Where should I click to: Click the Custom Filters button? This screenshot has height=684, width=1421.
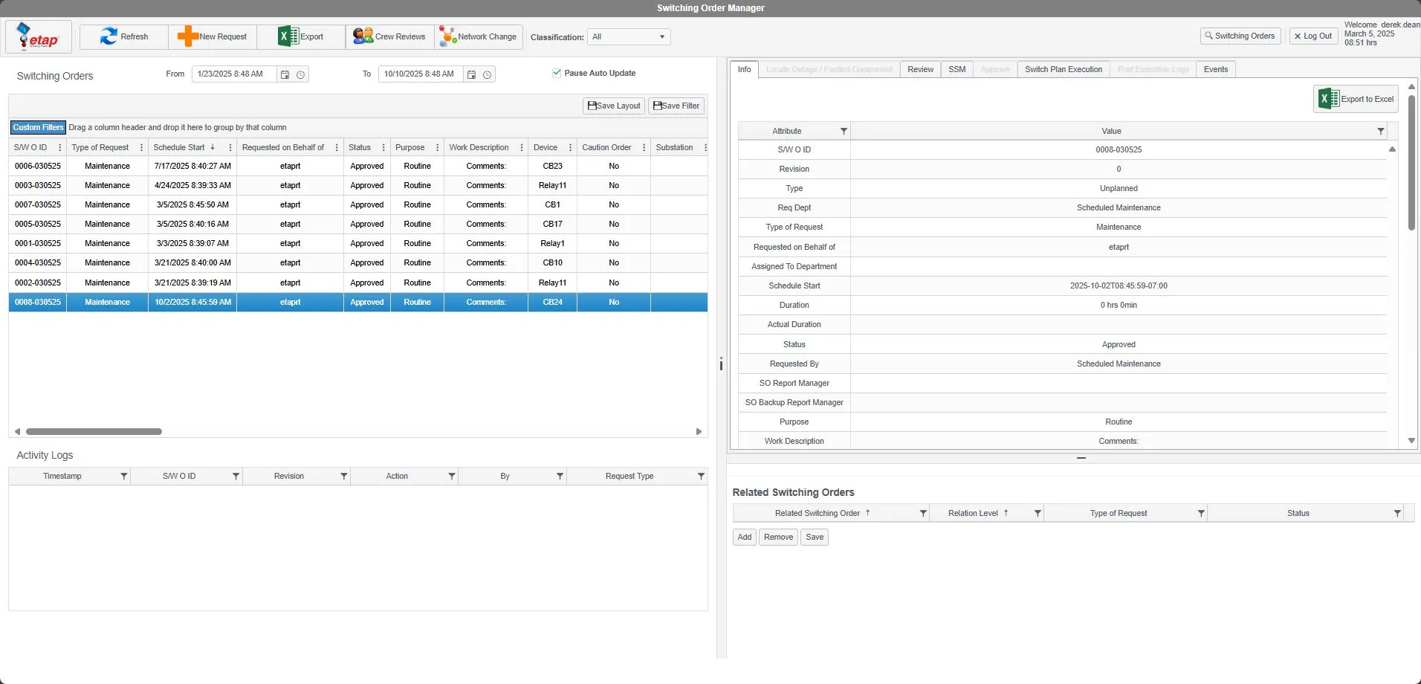point(38,127)
